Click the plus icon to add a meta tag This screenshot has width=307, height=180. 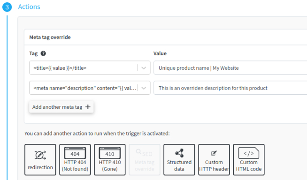coord(88,107)
